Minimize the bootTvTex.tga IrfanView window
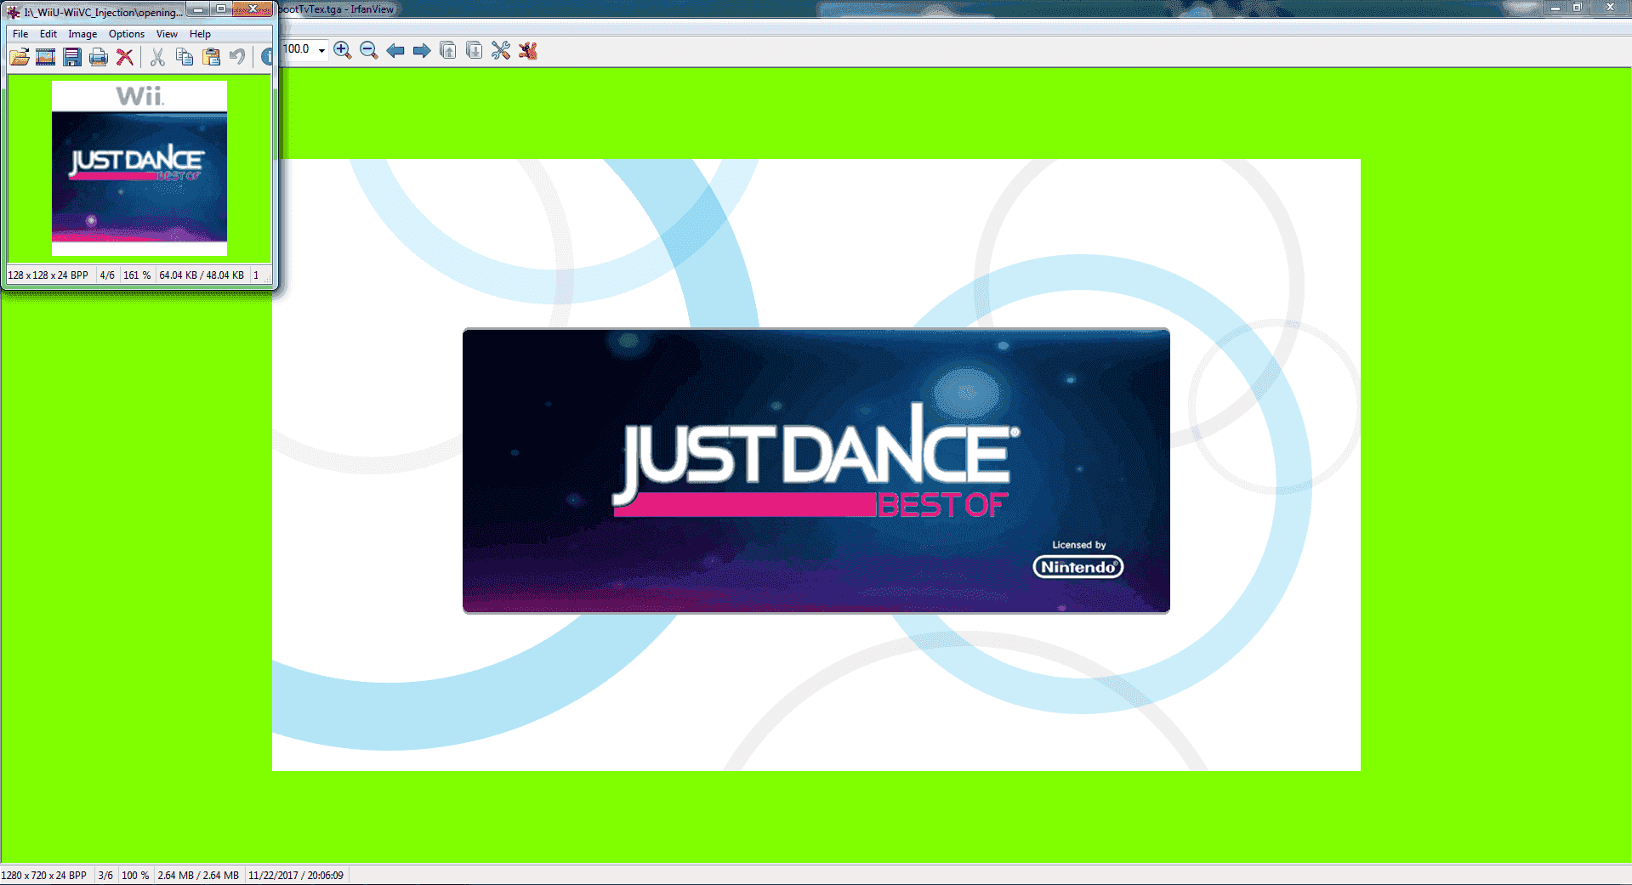The width and height of the screenshot is (1632, 885). click(1555, 8)
